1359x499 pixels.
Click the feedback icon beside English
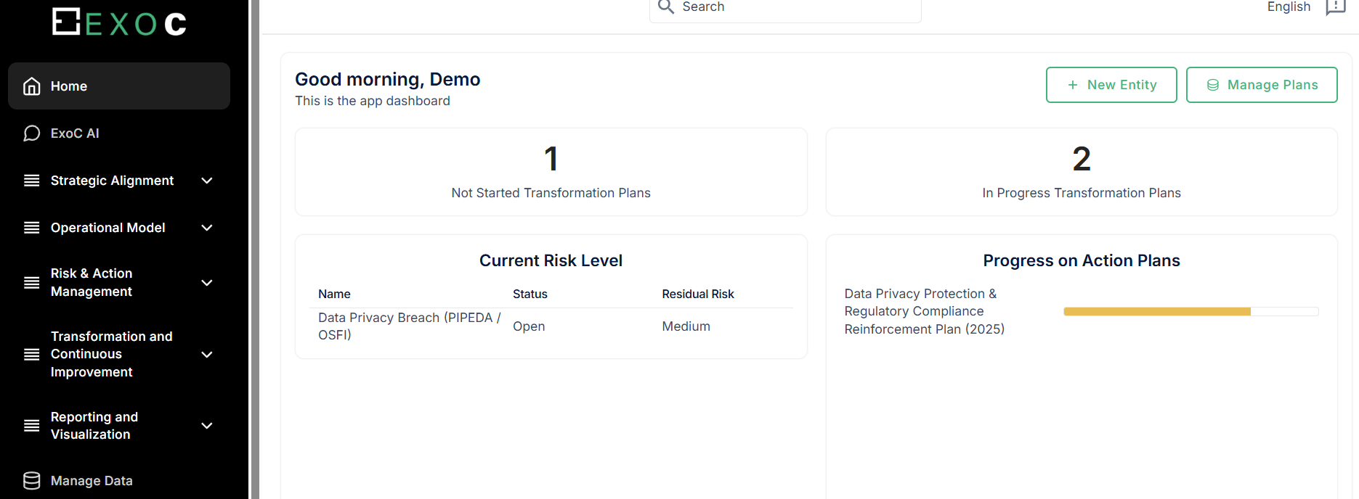[1335, 7]
